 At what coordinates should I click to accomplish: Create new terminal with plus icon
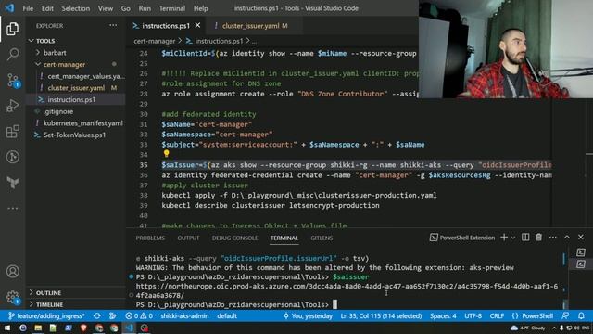[504, 238]
